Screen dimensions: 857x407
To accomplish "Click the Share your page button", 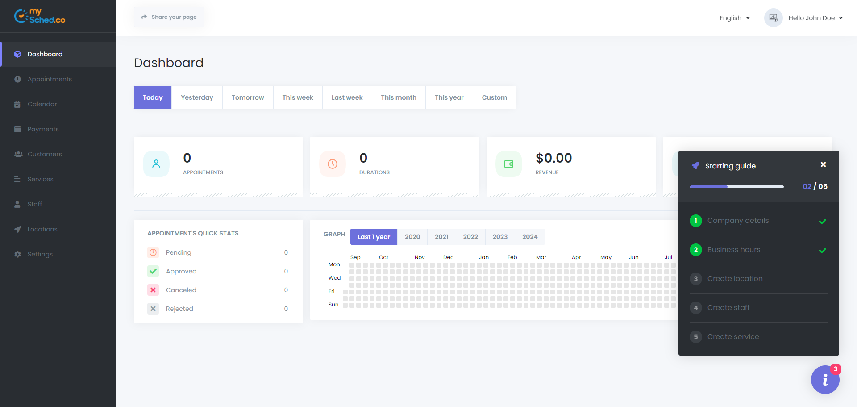I will tap(169, 17).
